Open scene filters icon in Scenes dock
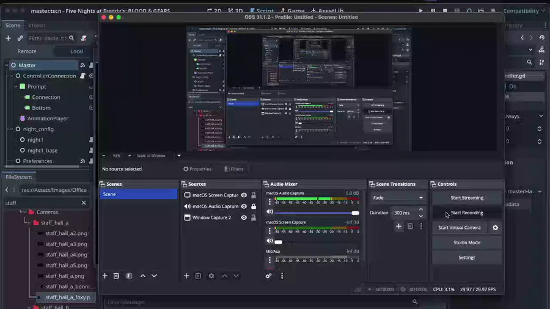 coord(130,276)
